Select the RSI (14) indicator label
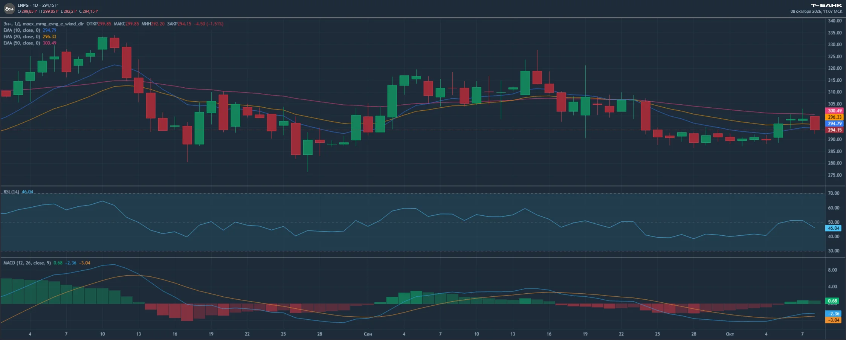This screenshot has width=846, height=340. [11, 192]
